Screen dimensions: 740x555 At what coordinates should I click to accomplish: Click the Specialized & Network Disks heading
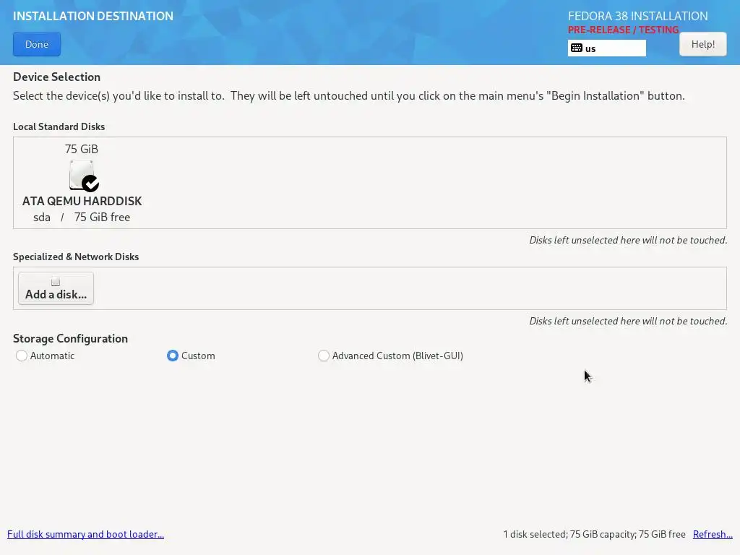(x=76, y=257)
